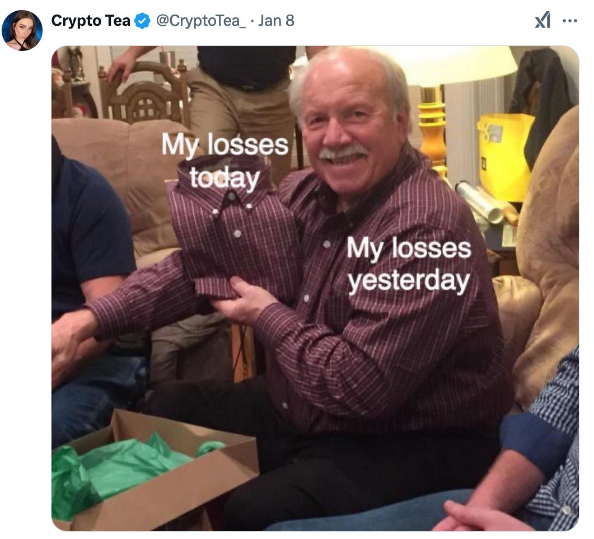The width and height of the screenshot is (594, 539).
Task: Click the "My losses today" meme caption
Action: 225,161
